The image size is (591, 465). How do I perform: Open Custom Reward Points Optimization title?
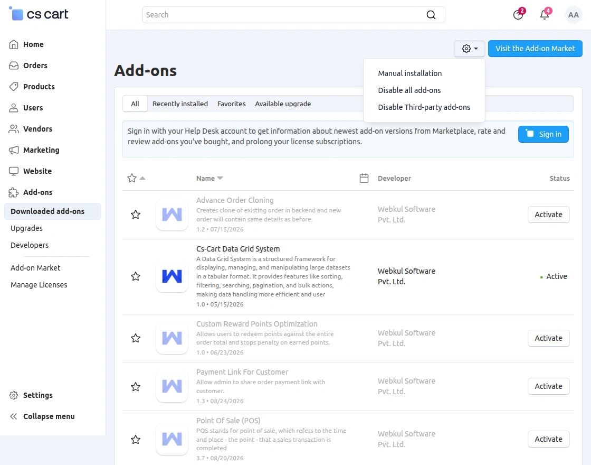pos(256,324)
